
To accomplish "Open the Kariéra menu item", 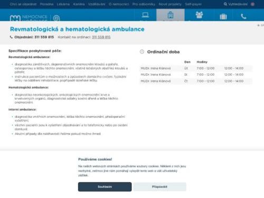I will tap(79, 4).
